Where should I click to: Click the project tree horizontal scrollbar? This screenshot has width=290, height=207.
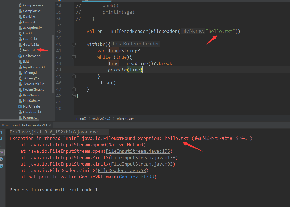(x=20, y=120)
